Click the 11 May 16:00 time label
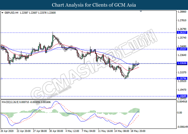Screen dimensions: 188x134 tap(106, 131)
